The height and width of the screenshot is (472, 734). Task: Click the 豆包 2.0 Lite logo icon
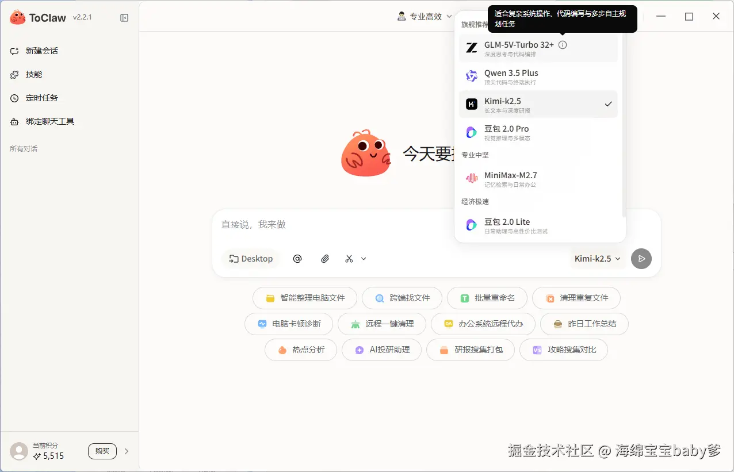[x=472, y=225]
